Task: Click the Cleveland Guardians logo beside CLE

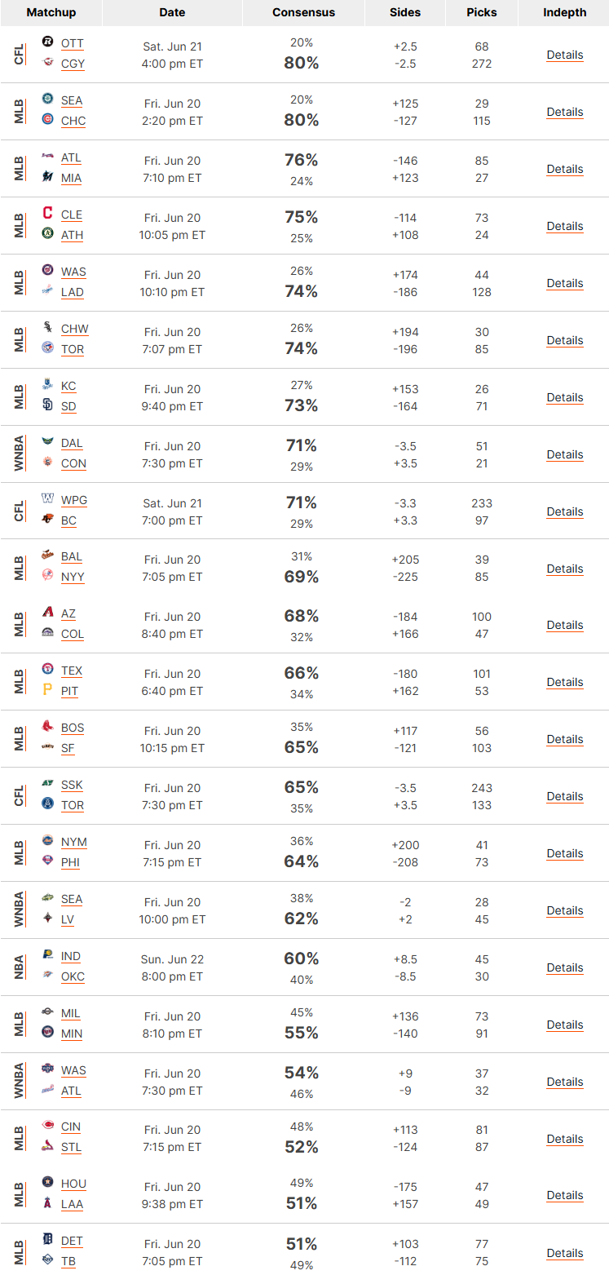Action: 47,214
